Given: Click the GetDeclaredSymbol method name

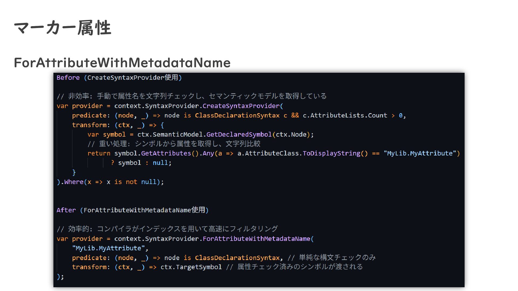Looking at the screenshot, I should [x=239, y=134].
